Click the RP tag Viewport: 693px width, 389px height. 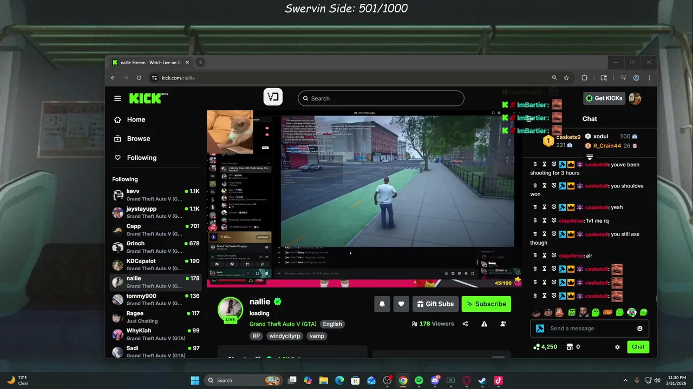pos(256,336)
